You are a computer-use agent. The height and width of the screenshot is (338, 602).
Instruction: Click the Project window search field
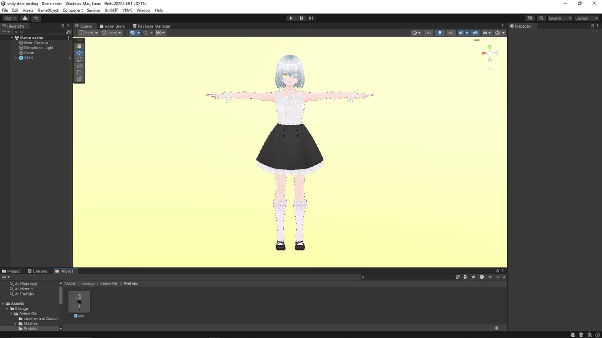407,277
